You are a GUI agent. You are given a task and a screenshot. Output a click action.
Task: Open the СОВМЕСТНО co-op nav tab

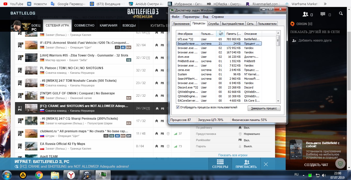click(84, 26)
